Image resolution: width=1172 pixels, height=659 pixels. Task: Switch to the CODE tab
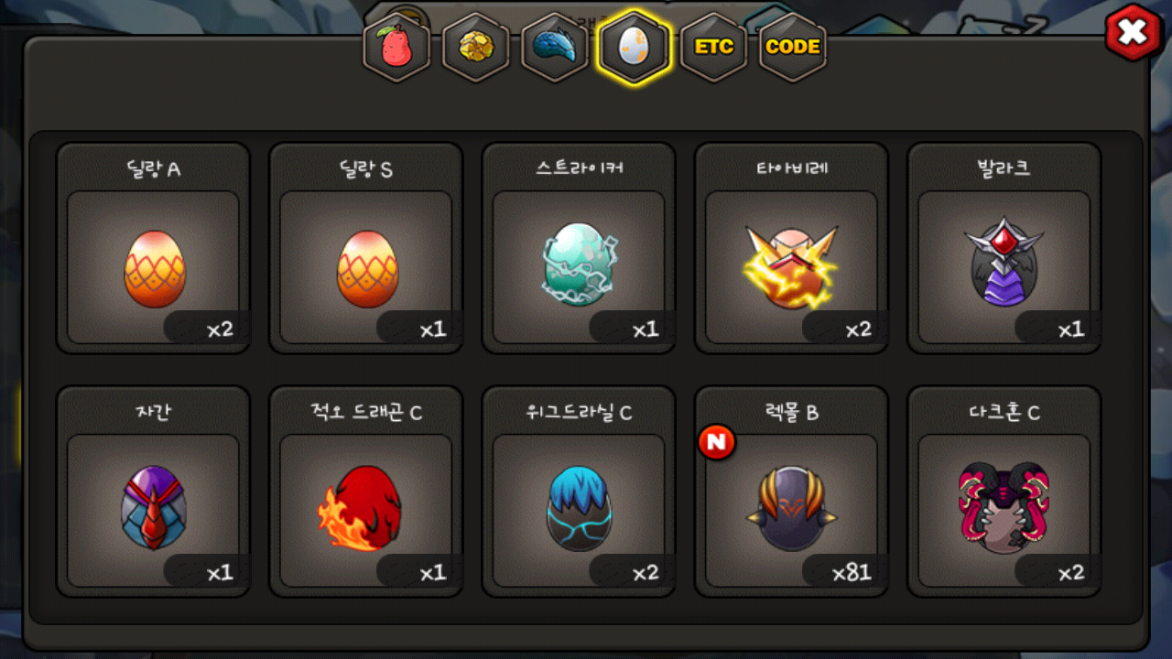[x=792, y=47]
